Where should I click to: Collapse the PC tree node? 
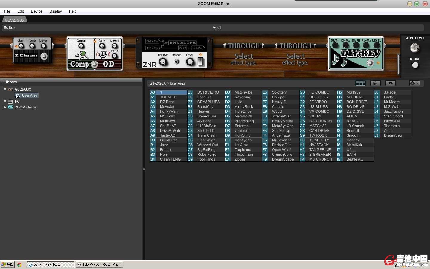(x=5, y=101)
